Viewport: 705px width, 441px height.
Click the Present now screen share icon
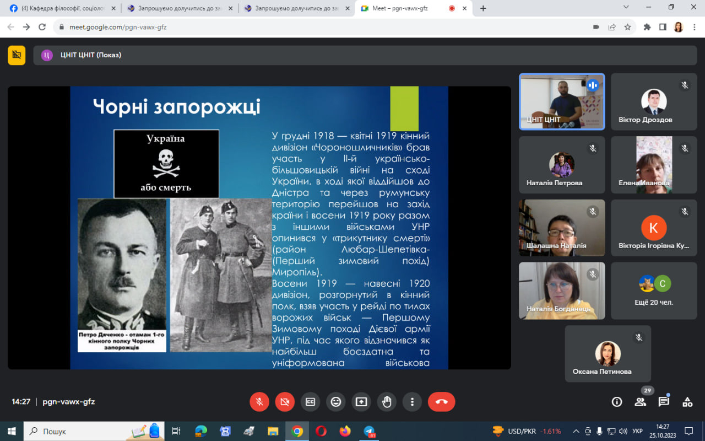(x=361, y=402)
